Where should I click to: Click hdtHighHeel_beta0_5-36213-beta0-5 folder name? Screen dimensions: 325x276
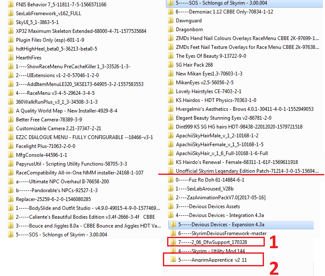56,49
